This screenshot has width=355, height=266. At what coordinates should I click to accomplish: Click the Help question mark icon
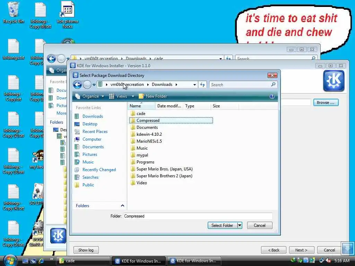tap(272, 96)
